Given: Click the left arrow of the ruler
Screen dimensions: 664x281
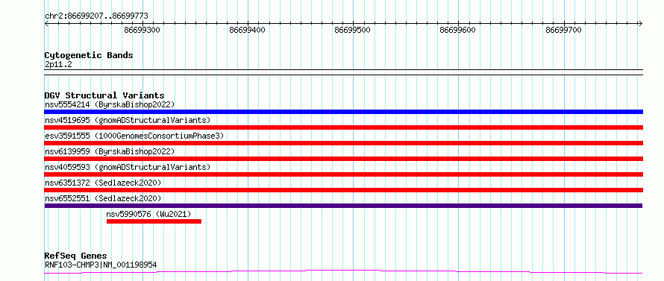Looking at the screenshot, I should pos(46,24).
